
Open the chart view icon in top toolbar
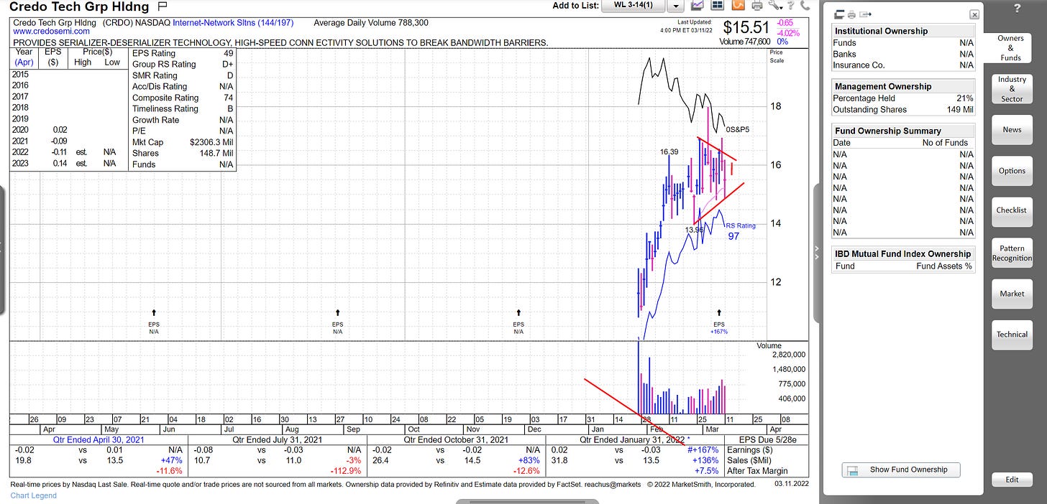coord(698,6)
